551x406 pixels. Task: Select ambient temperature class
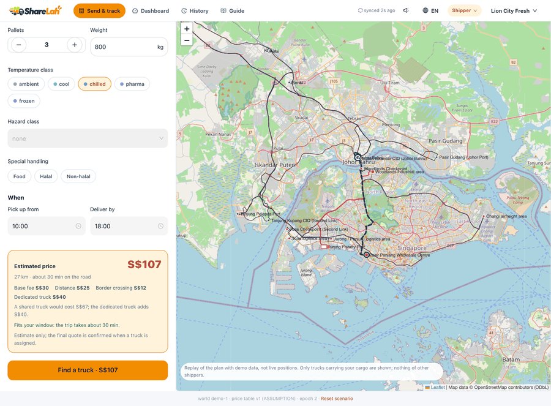click(26, 84)
